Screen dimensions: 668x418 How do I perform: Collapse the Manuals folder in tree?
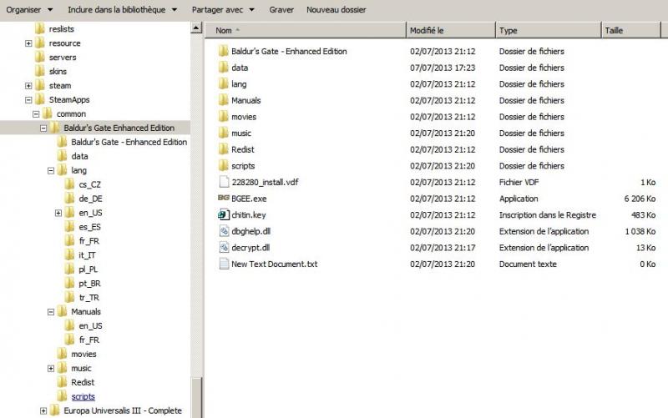pyautogui.click(x=51, y=311)
